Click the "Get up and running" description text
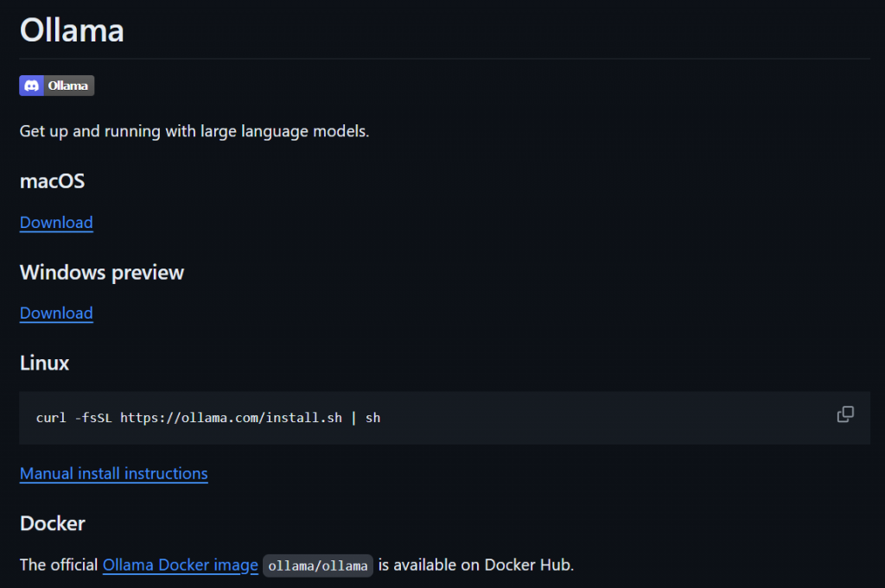 (194, 131)
